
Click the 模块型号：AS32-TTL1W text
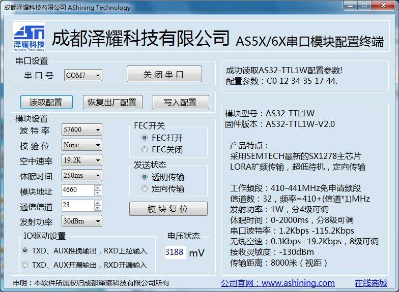(x=270, y=113)
